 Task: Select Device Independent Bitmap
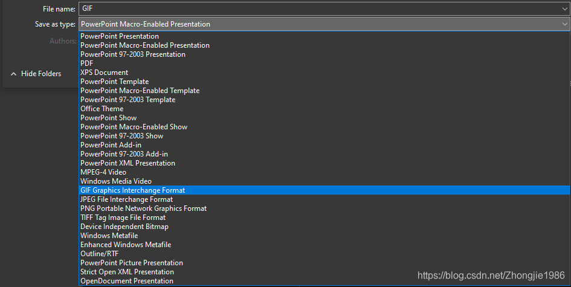[324, 227]
